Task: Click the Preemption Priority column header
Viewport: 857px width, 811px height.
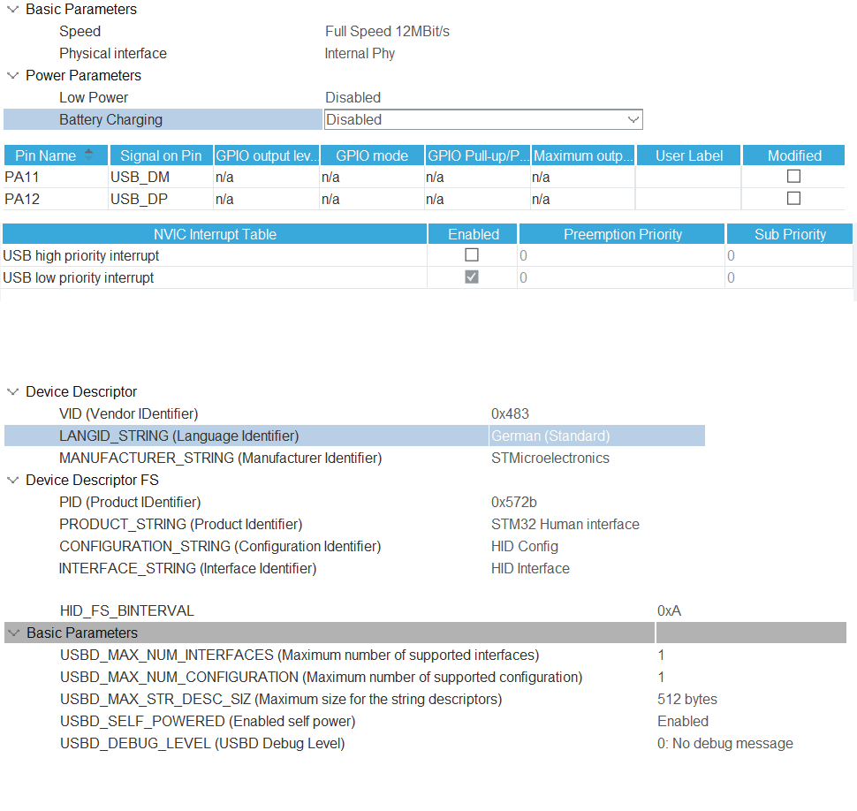Action: [622, 234]
